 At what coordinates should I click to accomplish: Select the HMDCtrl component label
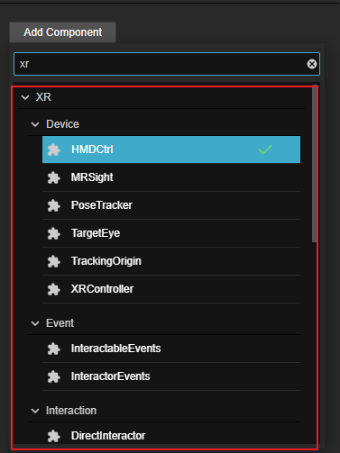click(x=92, y=149)
